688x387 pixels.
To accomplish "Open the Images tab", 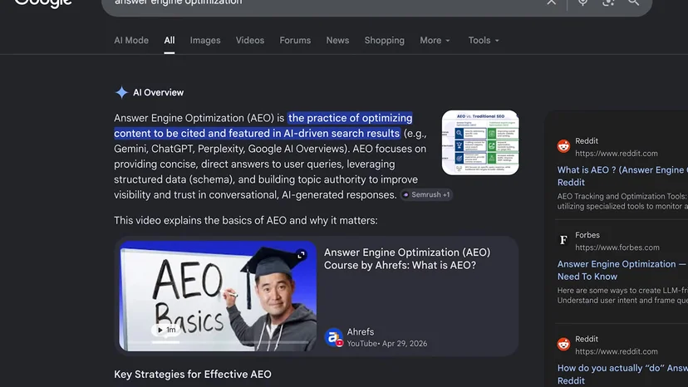I will (x=205, y=41).
